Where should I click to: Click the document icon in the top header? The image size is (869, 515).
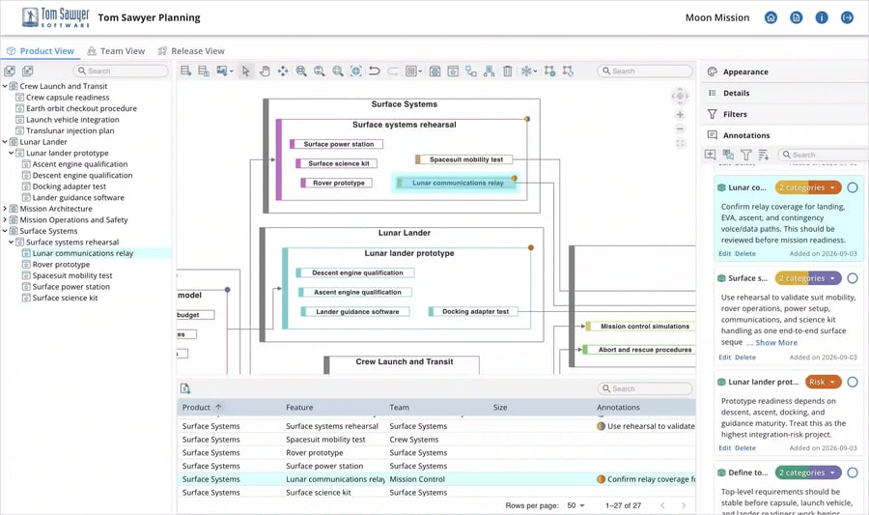(796, 17)
